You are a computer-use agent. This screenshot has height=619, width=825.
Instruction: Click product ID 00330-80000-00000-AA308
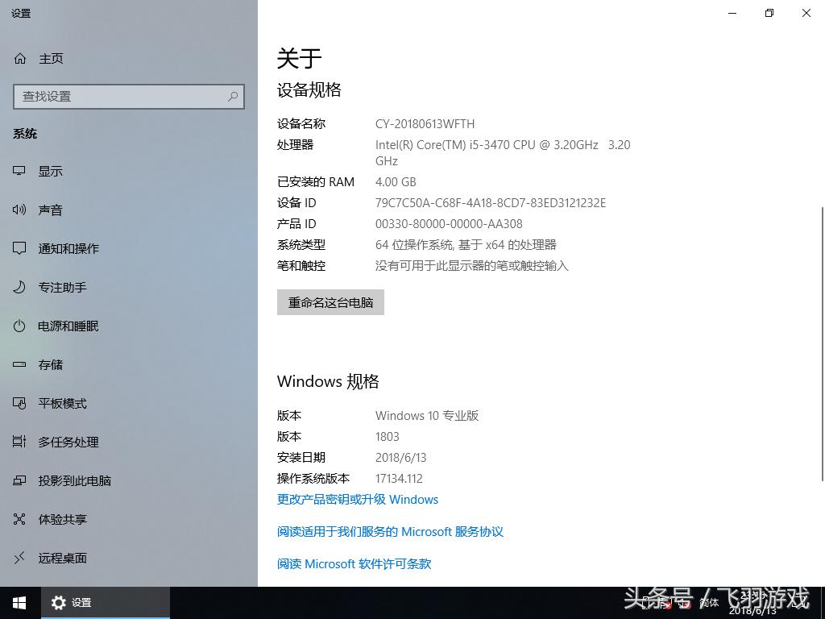[x=449, y=224]
